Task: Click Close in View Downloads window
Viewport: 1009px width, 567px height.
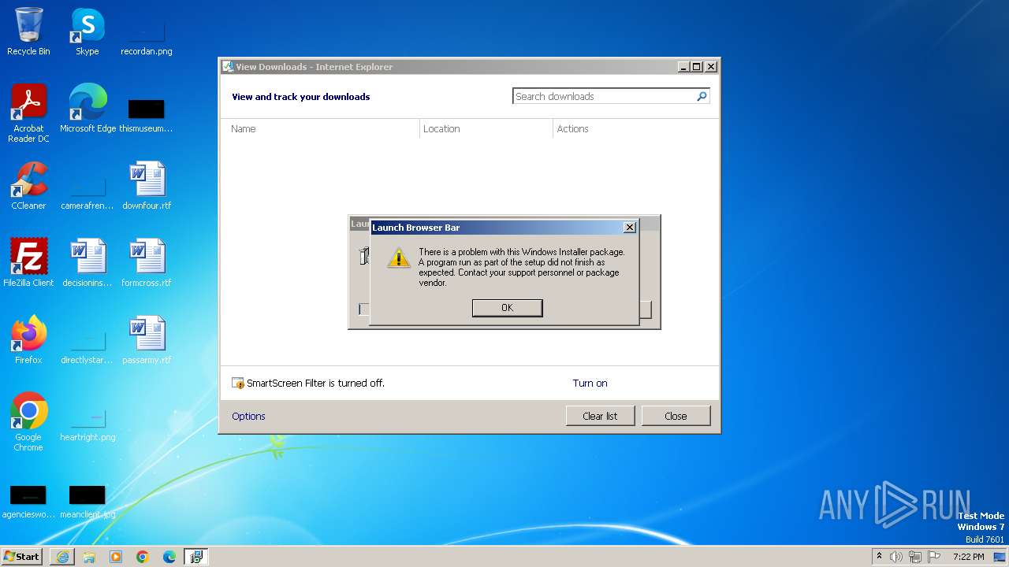Action: [676, 416]
